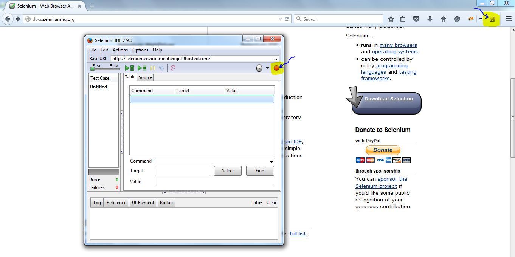Open the Command combo box dropdown
The image size is (515, 257).
point(271,161)
